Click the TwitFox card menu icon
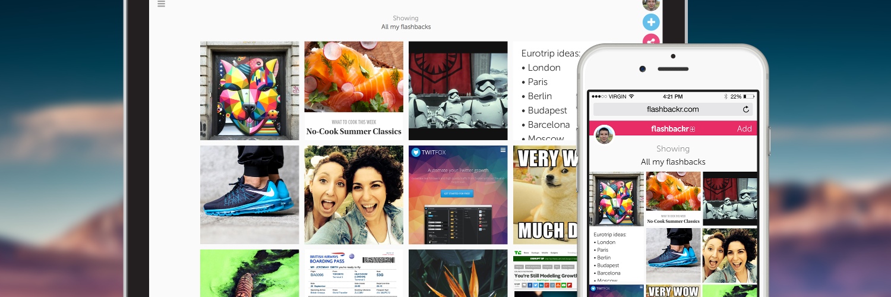This screenshot has width=891, height=297. point(503,150)
